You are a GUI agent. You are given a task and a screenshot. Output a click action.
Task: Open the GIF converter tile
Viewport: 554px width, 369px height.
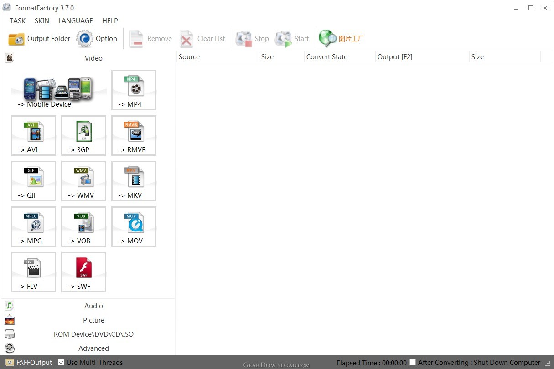(x=33, y=181)
